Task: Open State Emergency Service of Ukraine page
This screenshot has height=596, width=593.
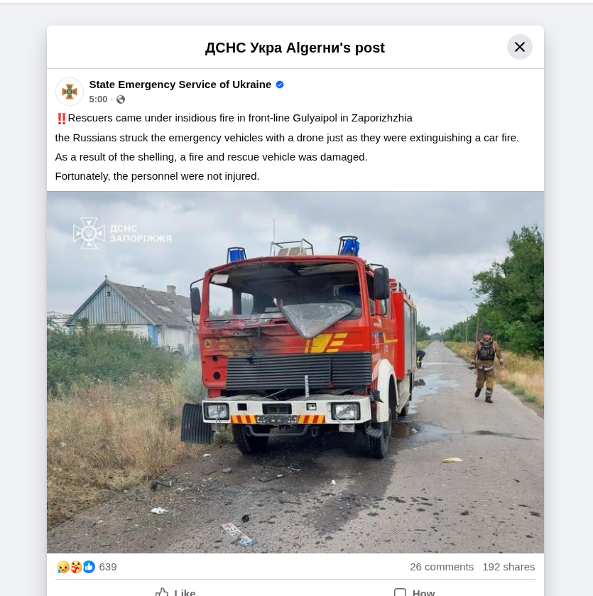Action: pos(180,85)
